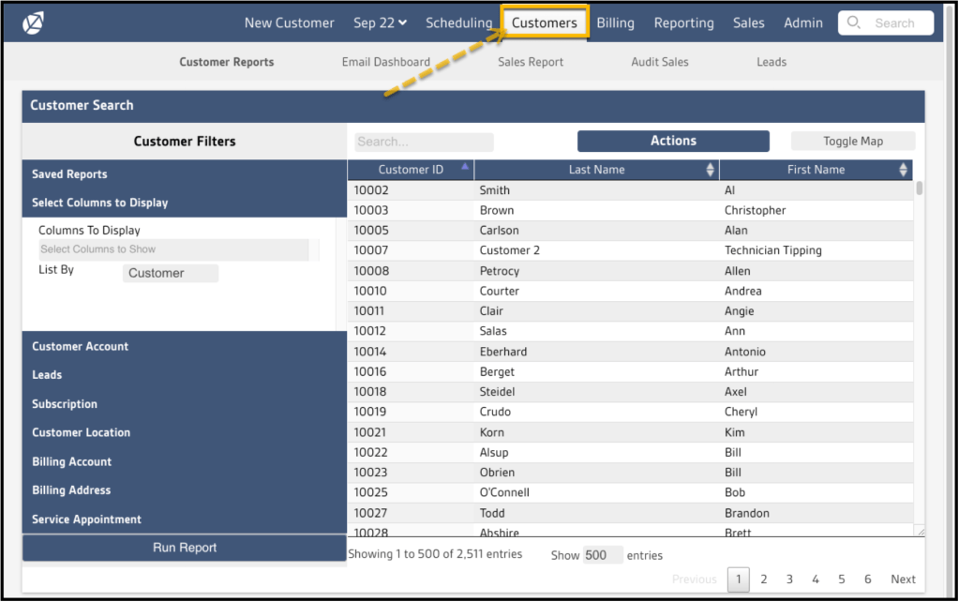Go to page 2 of results
Screen dimensions: 959x602
763,579
